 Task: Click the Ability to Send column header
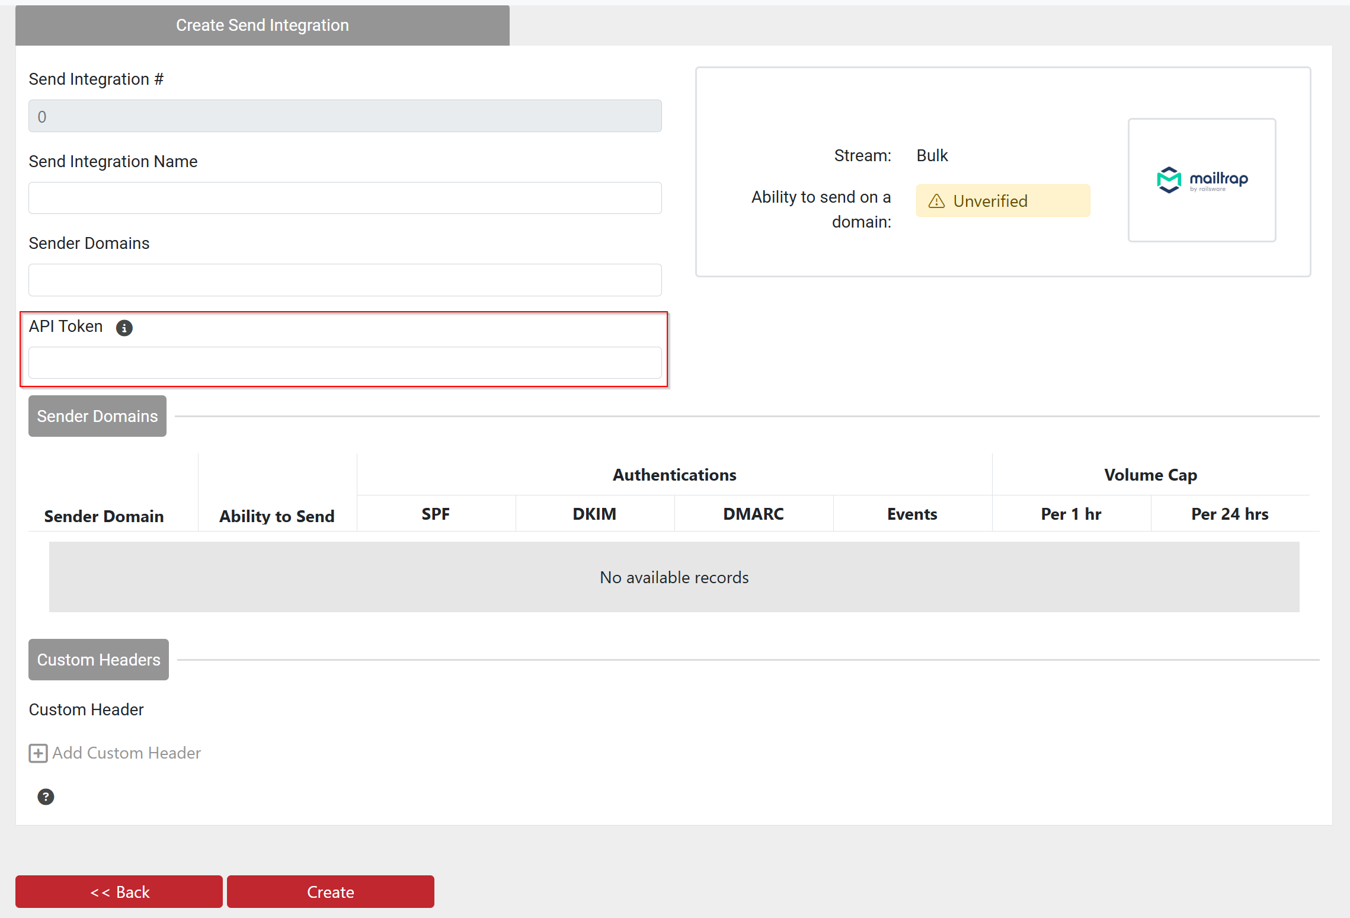point(277,516)
